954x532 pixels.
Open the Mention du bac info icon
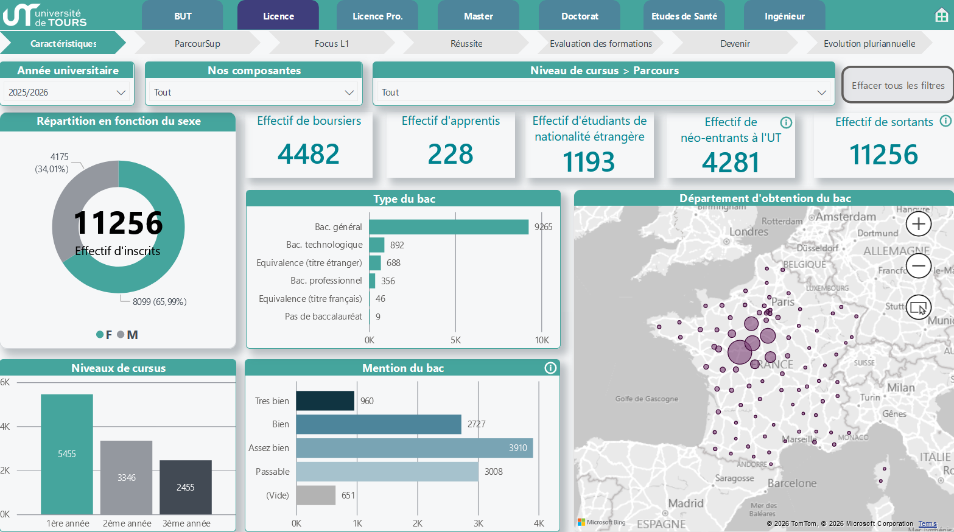(x=550, y=368)
